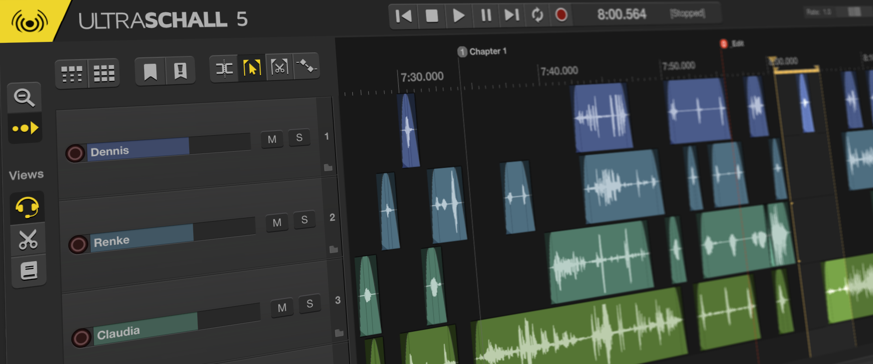The image size is (873, 364).
Task: Click the Stop transport button
Action: (431, 16)
